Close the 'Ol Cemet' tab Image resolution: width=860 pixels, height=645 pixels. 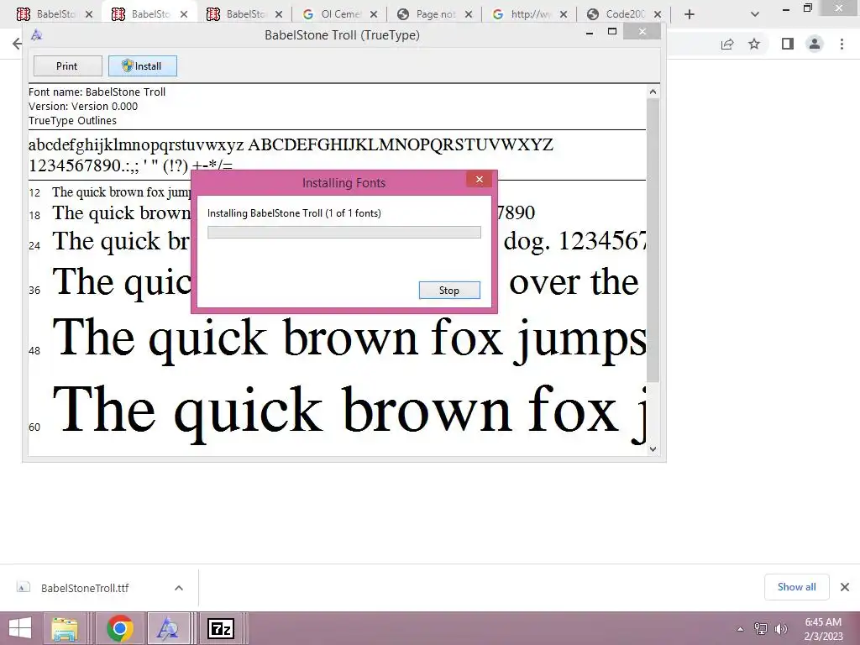(x=374, y=14)
